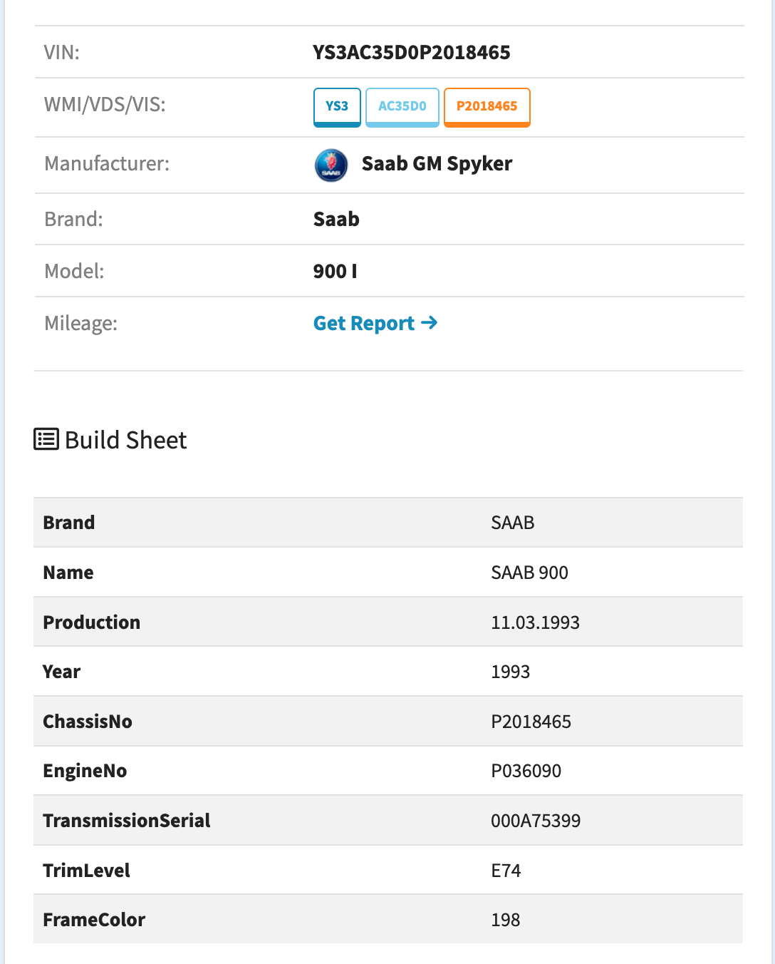
Task: Select the AC35D0 VDS badge
Action: pos(402,107)
